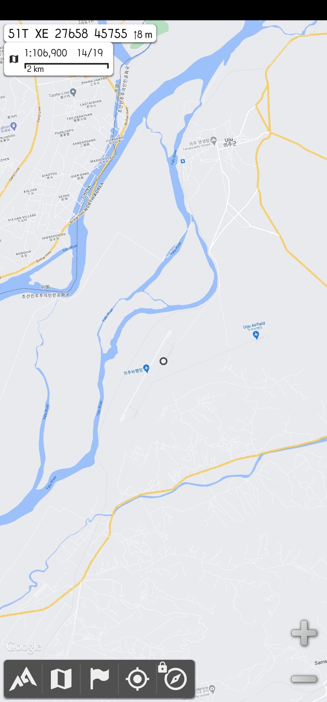Open the AlpineQuest main menu mountain icon
This screenshot has height=702, width=327.
pyautogui.click(x=23, y=678)
